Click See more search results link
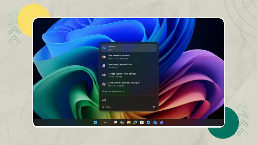This screenshot has height=145, width=257. (x=113, y=91)
